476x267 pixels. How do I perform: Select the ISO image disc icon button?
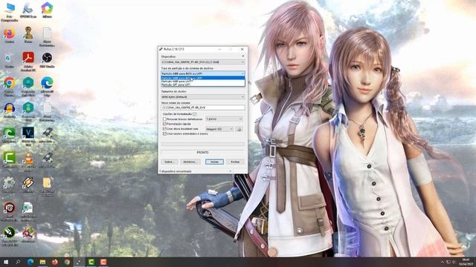239,129
